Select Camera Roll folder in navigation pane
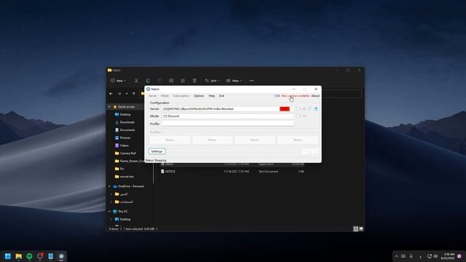The image size is (466, 262). pos(128,153)
